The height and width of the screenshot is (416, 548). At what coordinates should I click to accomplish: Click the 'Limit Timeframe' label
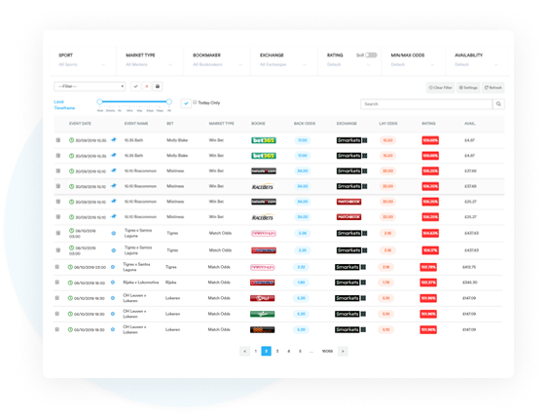64,105
